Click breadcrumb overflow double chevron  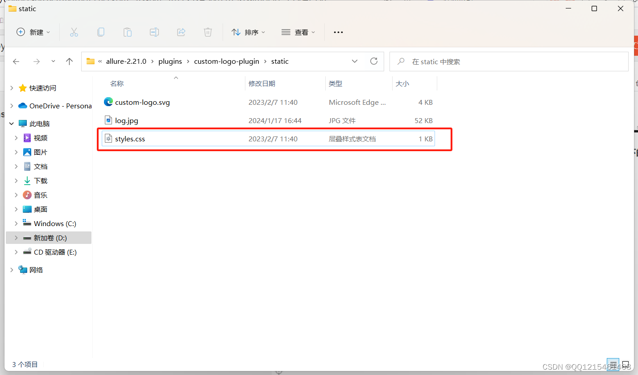[100, 62]
